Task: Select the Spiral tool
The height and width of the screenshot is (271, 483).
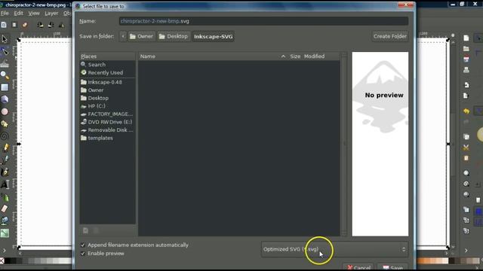Action: pos(5,135)
